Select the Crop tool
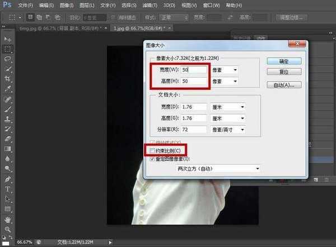The image size is (336, 247). [8, 79]
